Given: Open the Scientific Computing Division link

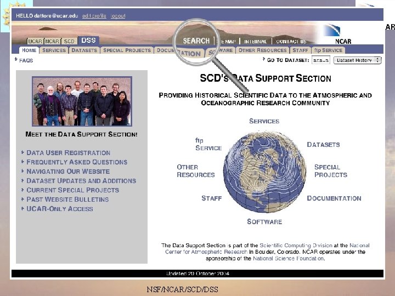Looking at the screenshot, I should click(x=296, y=246).
